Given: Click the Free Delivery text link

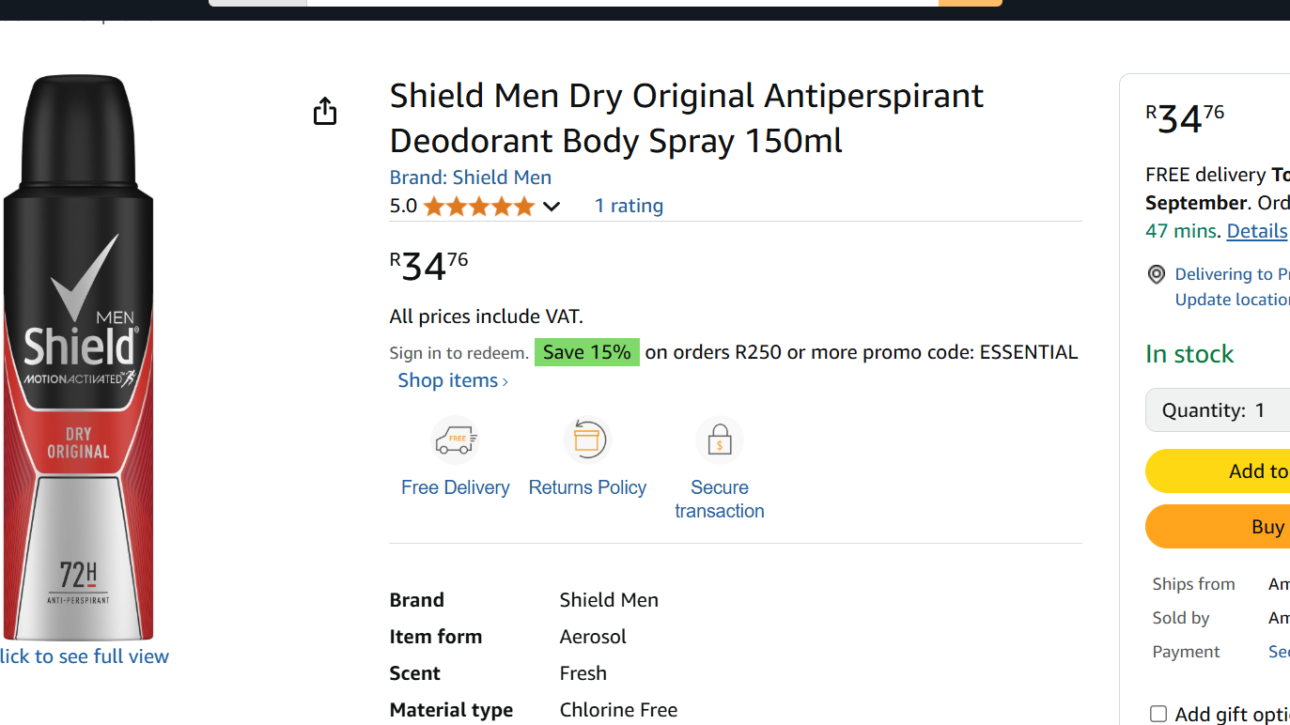Looking at the screenshot, I should point(456,487).
